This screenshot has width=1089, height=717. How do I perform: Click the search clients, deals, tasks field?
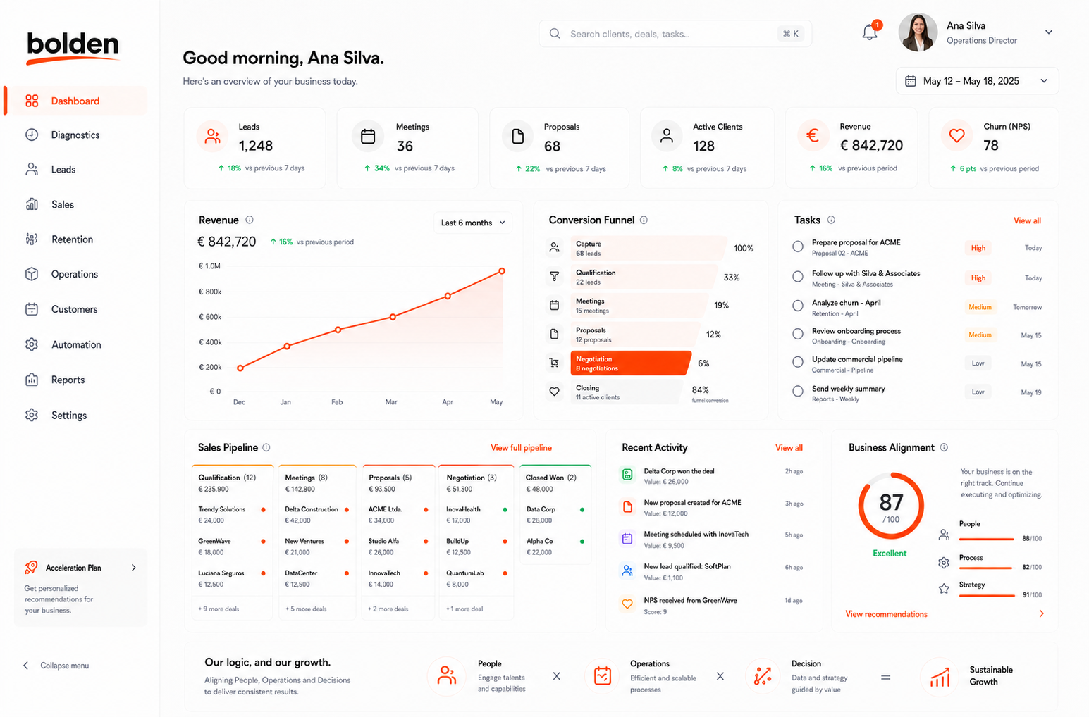675,34
